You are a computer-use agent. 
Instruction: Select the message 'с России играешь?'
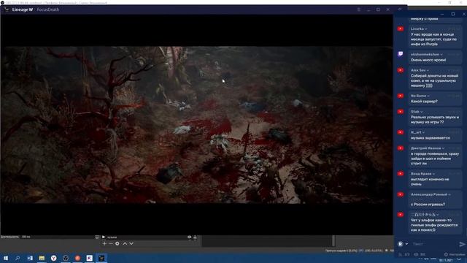428,205
